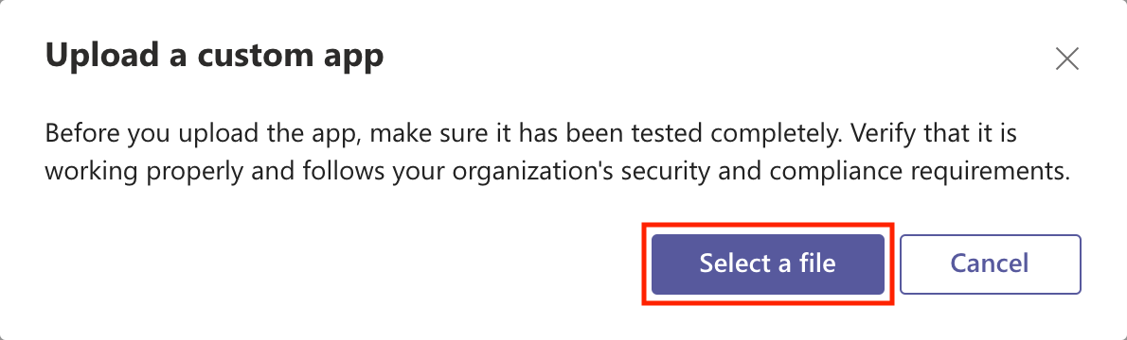Click the Select a file button
Viewport: 1127px width, 340px height.
tap(768, 263)
